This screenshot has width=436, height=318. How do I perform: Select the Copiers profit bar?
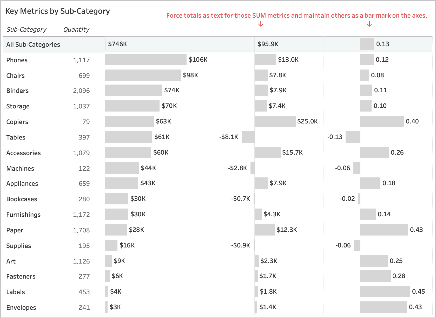coord(275,121)
